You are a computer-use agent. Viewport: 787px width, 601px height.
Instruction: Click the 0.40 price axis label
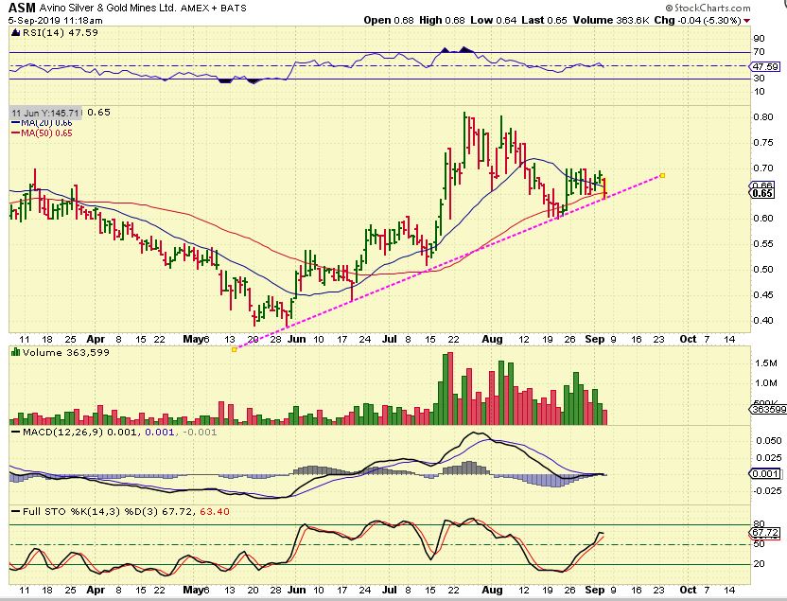pos(763,320)
